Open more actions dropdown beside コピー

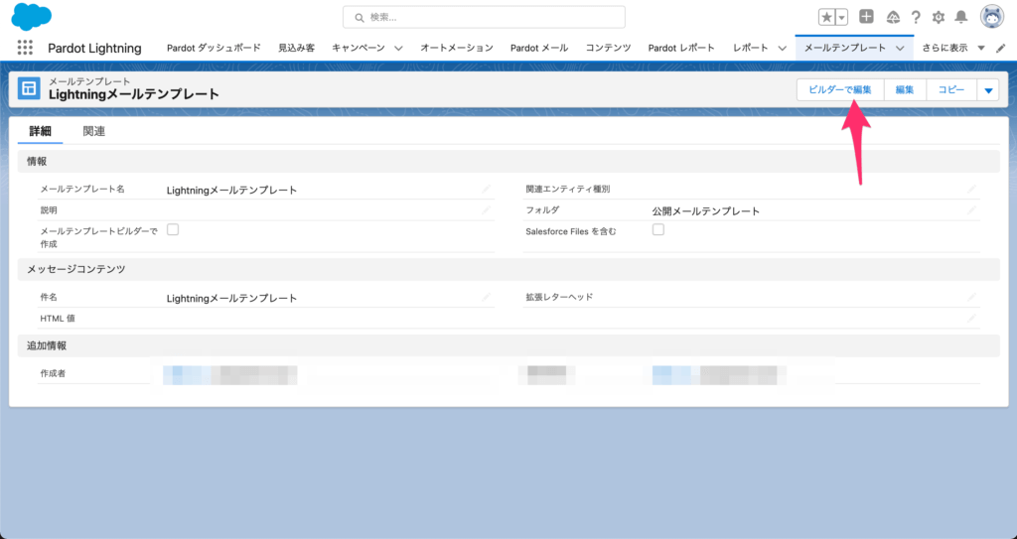[x=988, y=90]
